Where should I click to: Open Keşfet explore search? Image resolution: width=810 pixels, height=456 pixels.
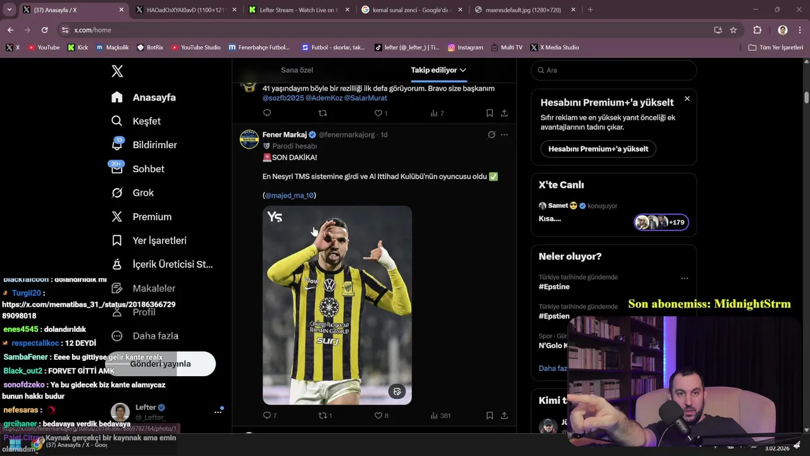point(136,121)
